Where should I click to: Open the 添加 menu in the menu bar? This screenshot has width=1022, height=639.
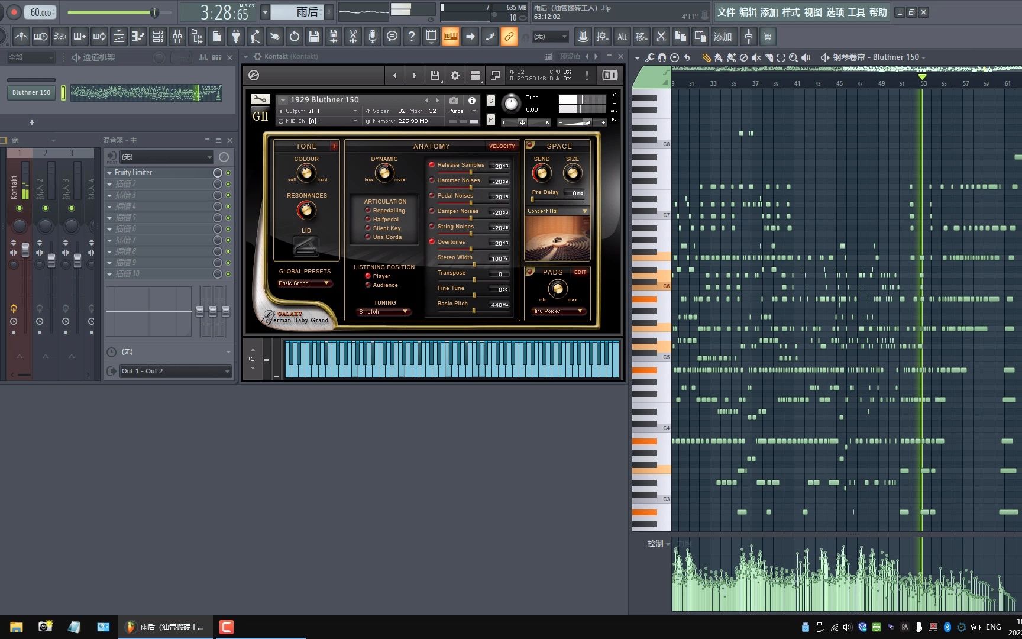click(x=769, y=12)
